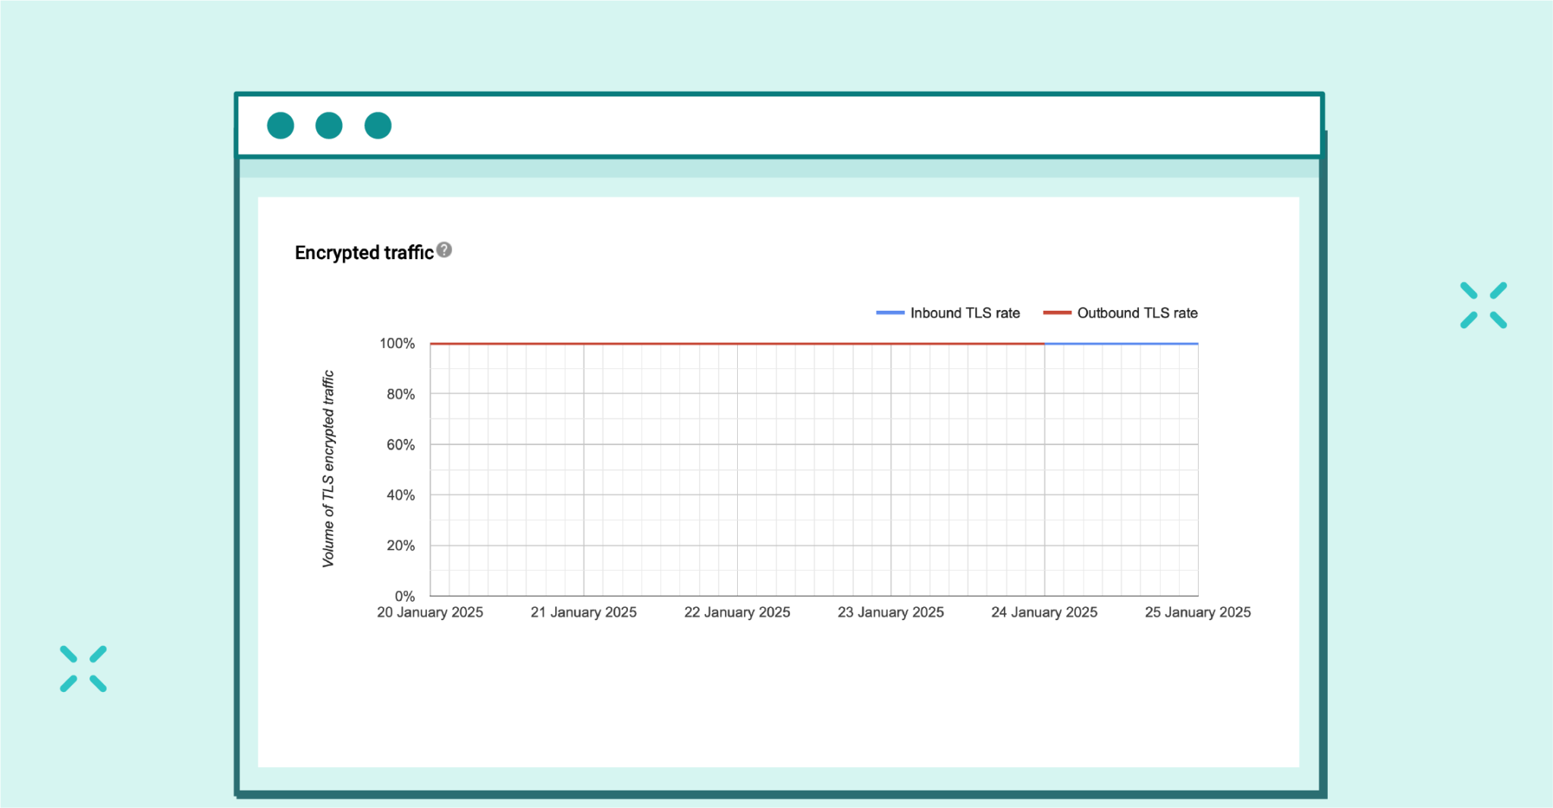Click the 100% mark on the y-axis

click(x=397, y=343)
